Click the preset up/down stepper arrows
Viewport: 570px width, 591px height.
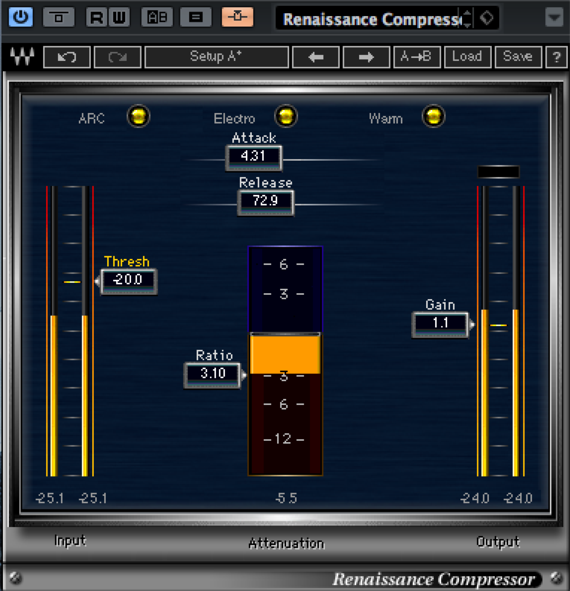[468, 19]
